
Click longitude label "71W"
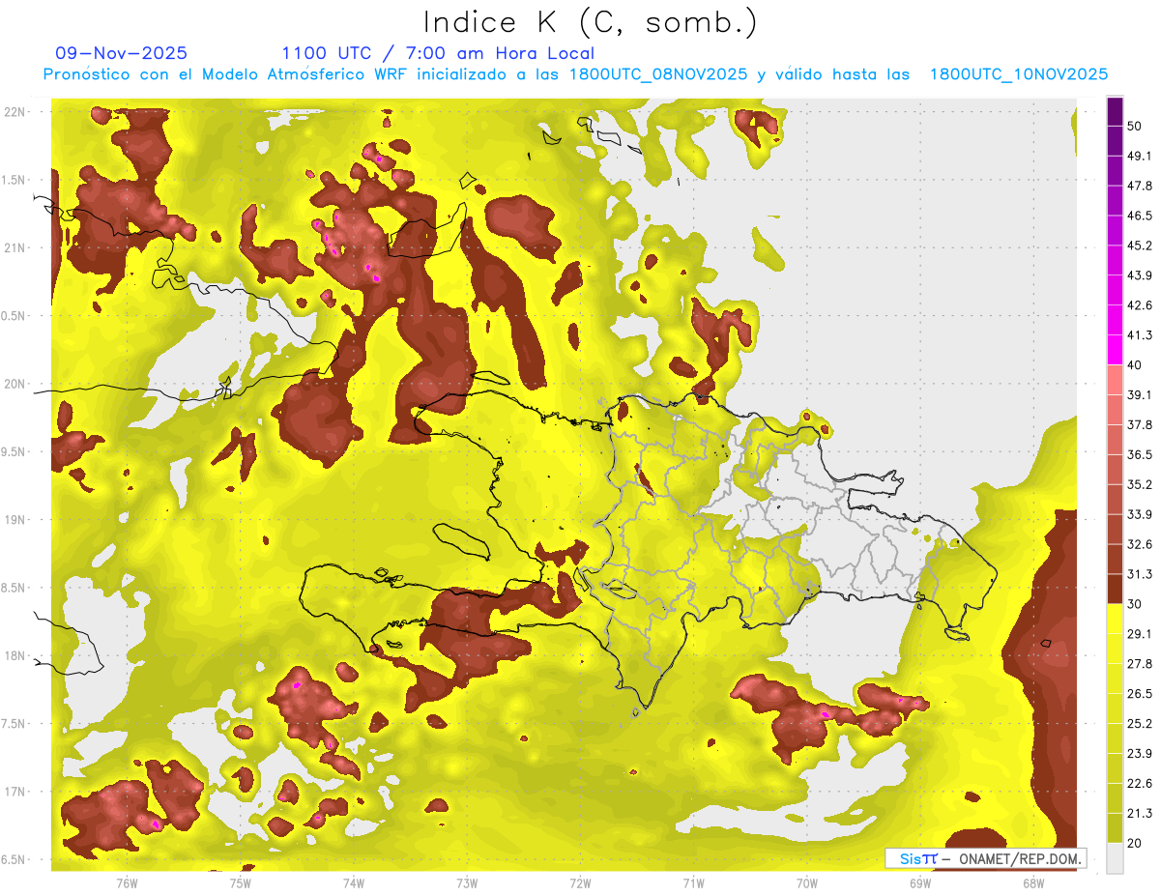point(693,882)
